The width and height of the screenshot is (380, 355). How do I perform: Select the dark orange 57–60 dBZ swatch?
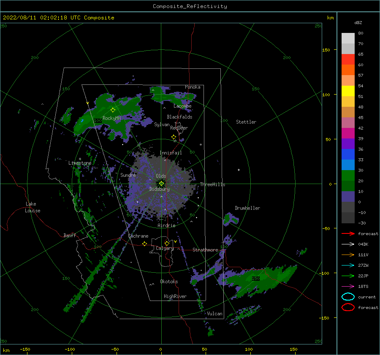348,70
